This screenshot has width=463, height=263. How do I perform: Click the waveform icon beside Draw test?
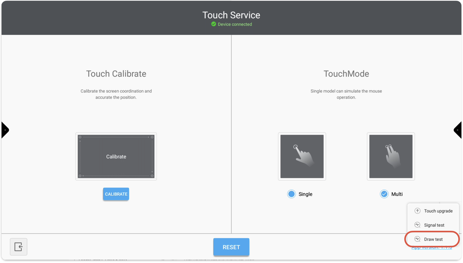pos(417,239)
